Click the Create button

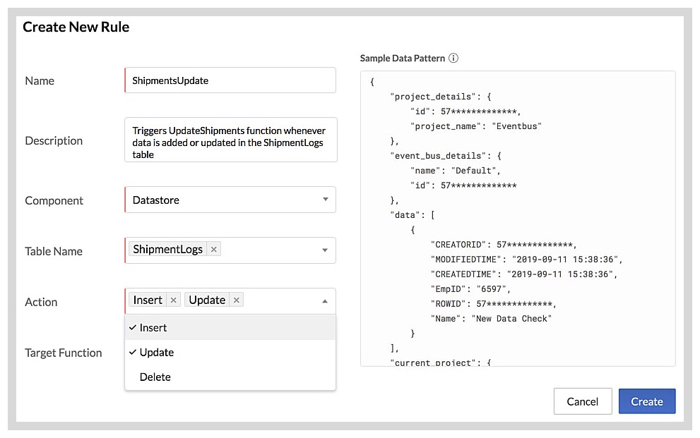(x=646, y=401)
